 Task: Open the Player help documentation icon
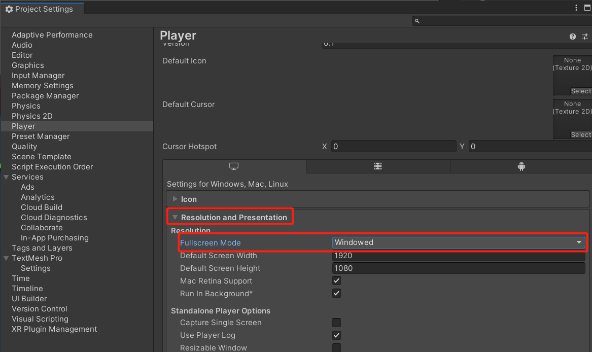tap(572, 37)
